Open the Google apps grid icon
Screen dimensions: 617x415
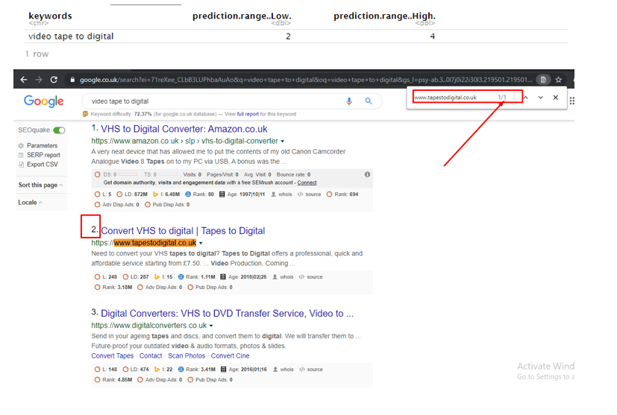pyautogui.click(x=571, y=101)
